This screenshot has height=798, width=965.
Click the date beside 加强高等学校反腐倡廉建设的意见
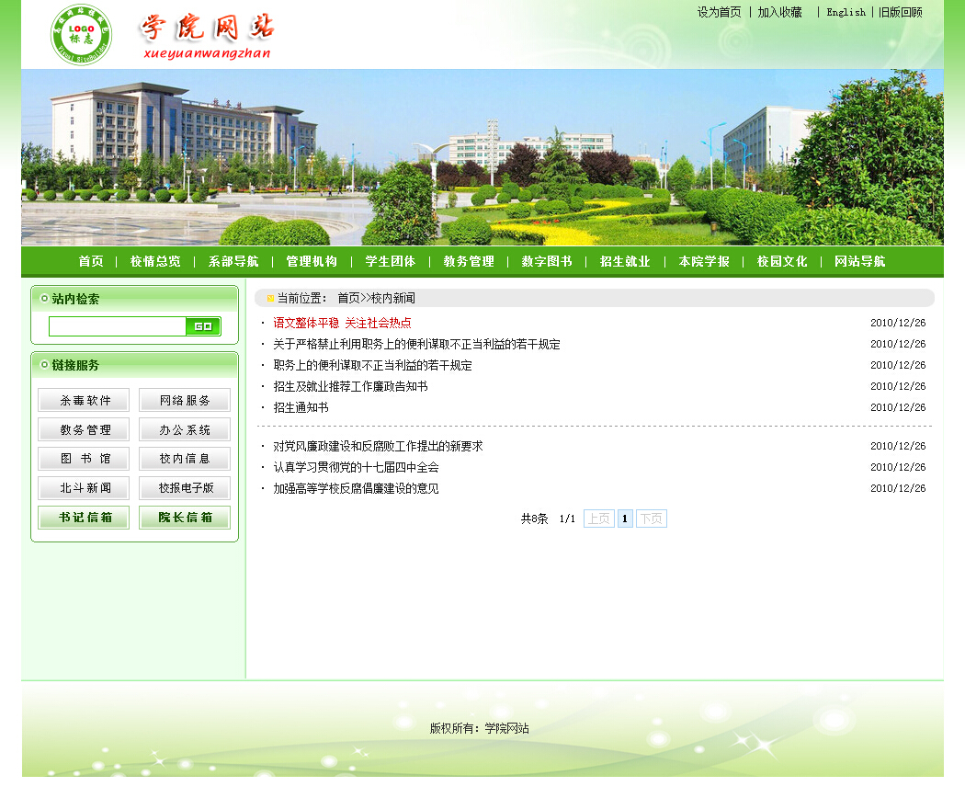click(898, 488)
